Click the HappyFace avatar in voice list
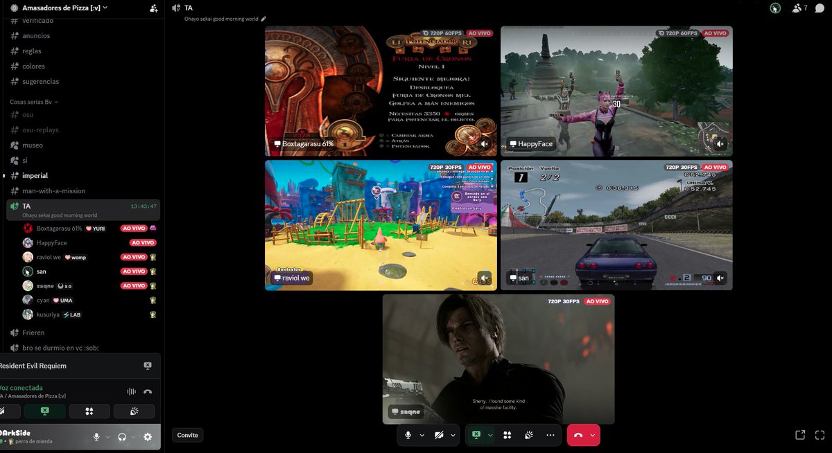 click(28, 243)
